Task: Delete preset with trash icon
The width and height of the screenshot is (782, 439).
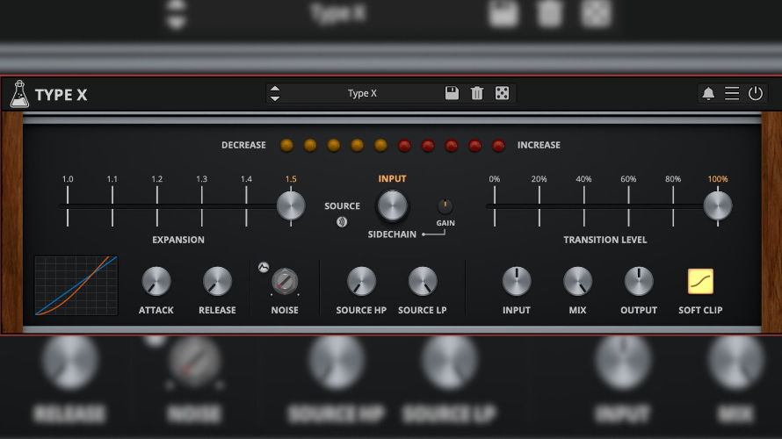Action: click(477, 93)
